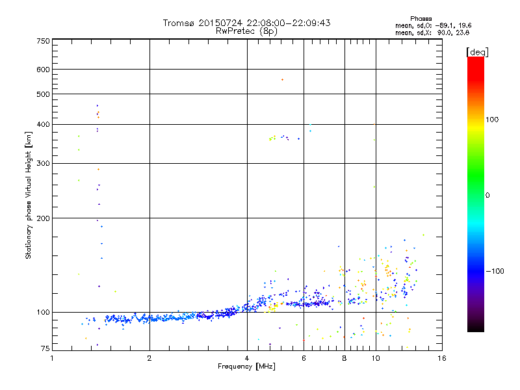The width and height of the screenshot is (520, 390).
Task: Click the x-axis tick label '16'
Action: pyautogui.click(x=442, y=358)
